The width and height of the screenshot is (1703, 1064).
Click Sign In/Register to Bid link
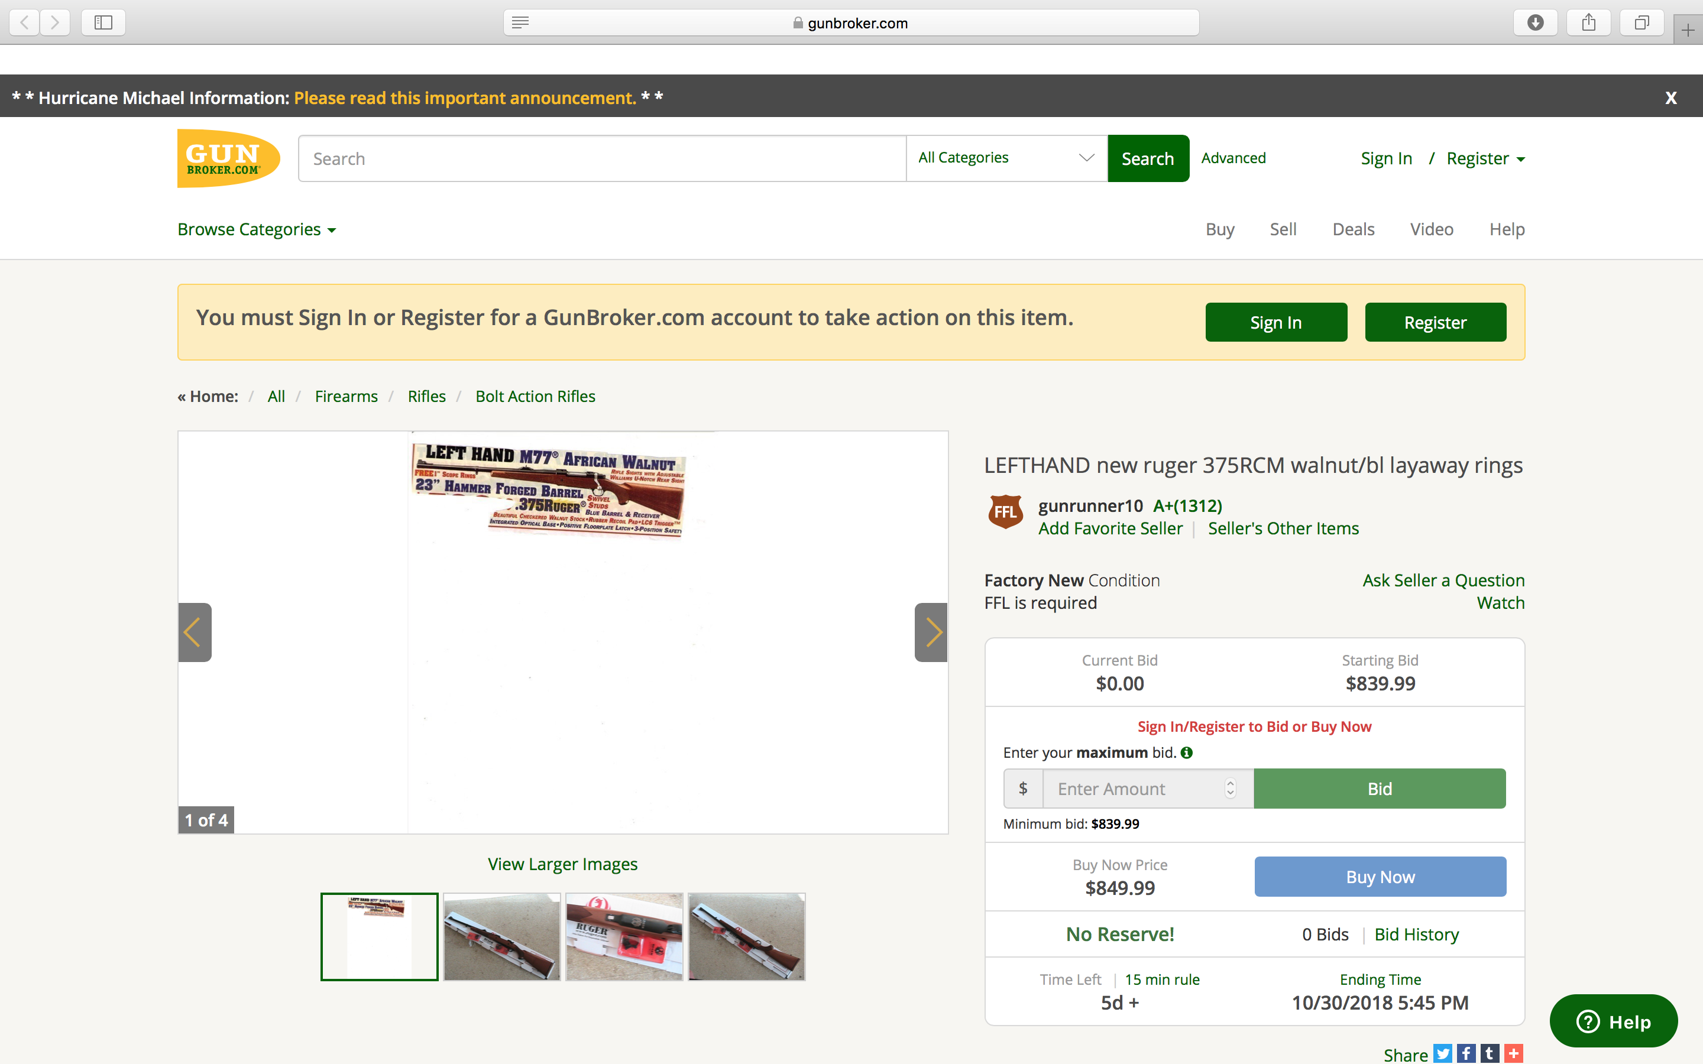1255,726
